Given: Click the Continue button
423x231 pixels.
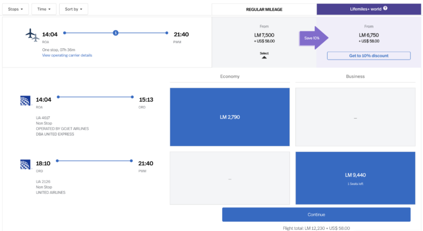Looking at the screenshot, I should pos(316,215).
